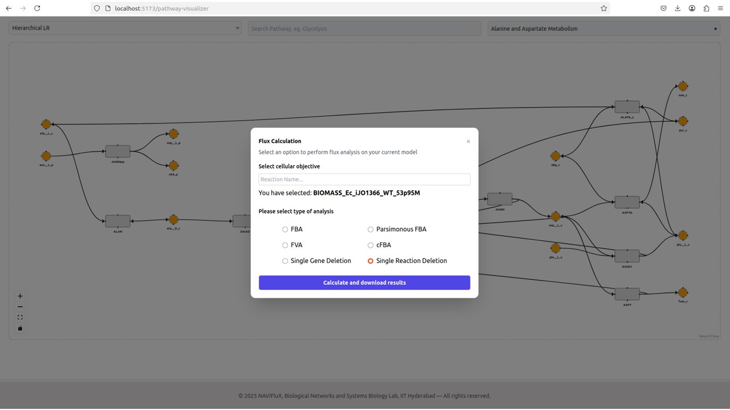Bookmark this page with star icon
This screenshot has height=410, width=730.
pos(603,9)
